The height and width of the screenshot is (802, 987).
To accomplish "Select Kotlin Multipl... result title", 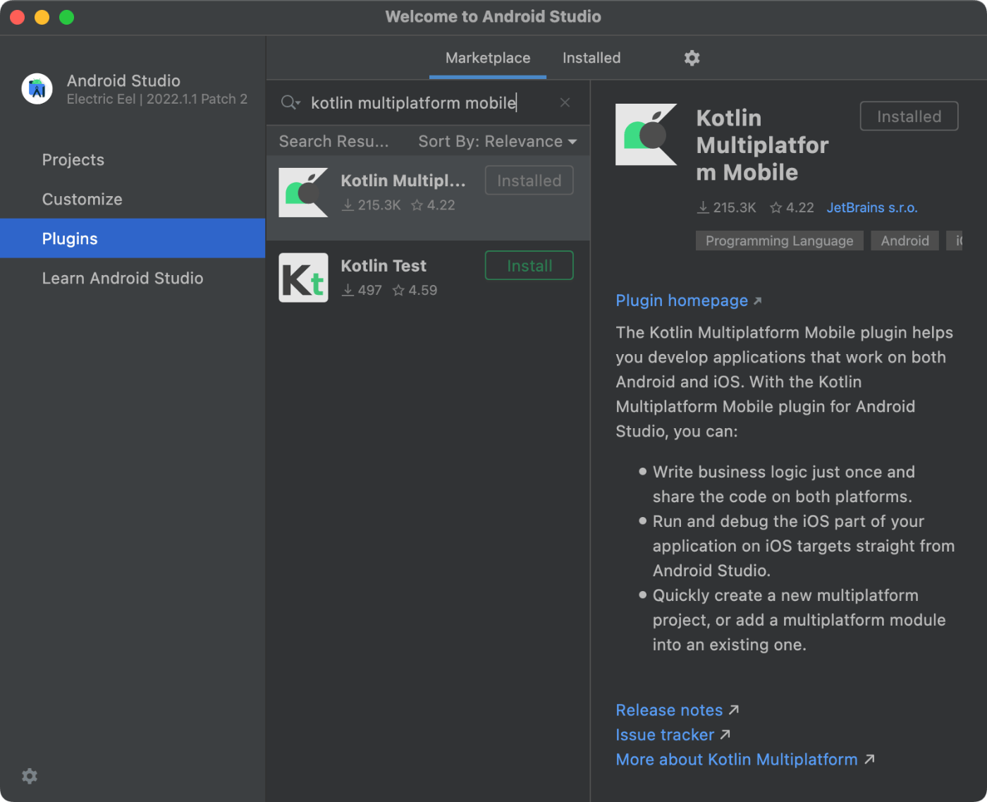I will tap(403, 181).
